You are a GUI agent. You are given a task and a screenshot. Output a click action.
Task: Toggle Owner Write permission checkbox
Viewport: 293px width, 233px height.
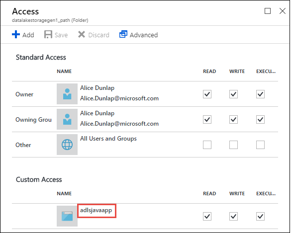coord(233,94)
